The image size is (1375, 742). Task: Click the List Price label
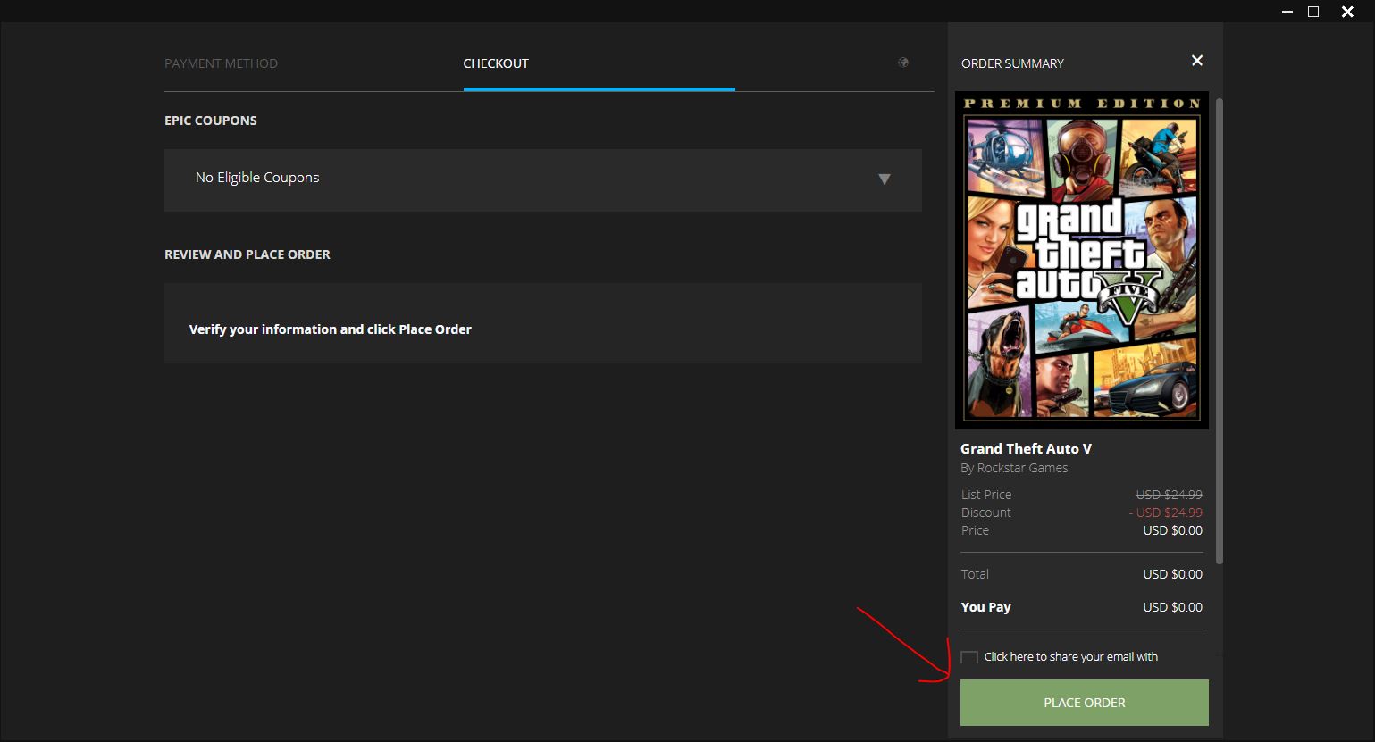pyautogui.click(x=986, y=495)
